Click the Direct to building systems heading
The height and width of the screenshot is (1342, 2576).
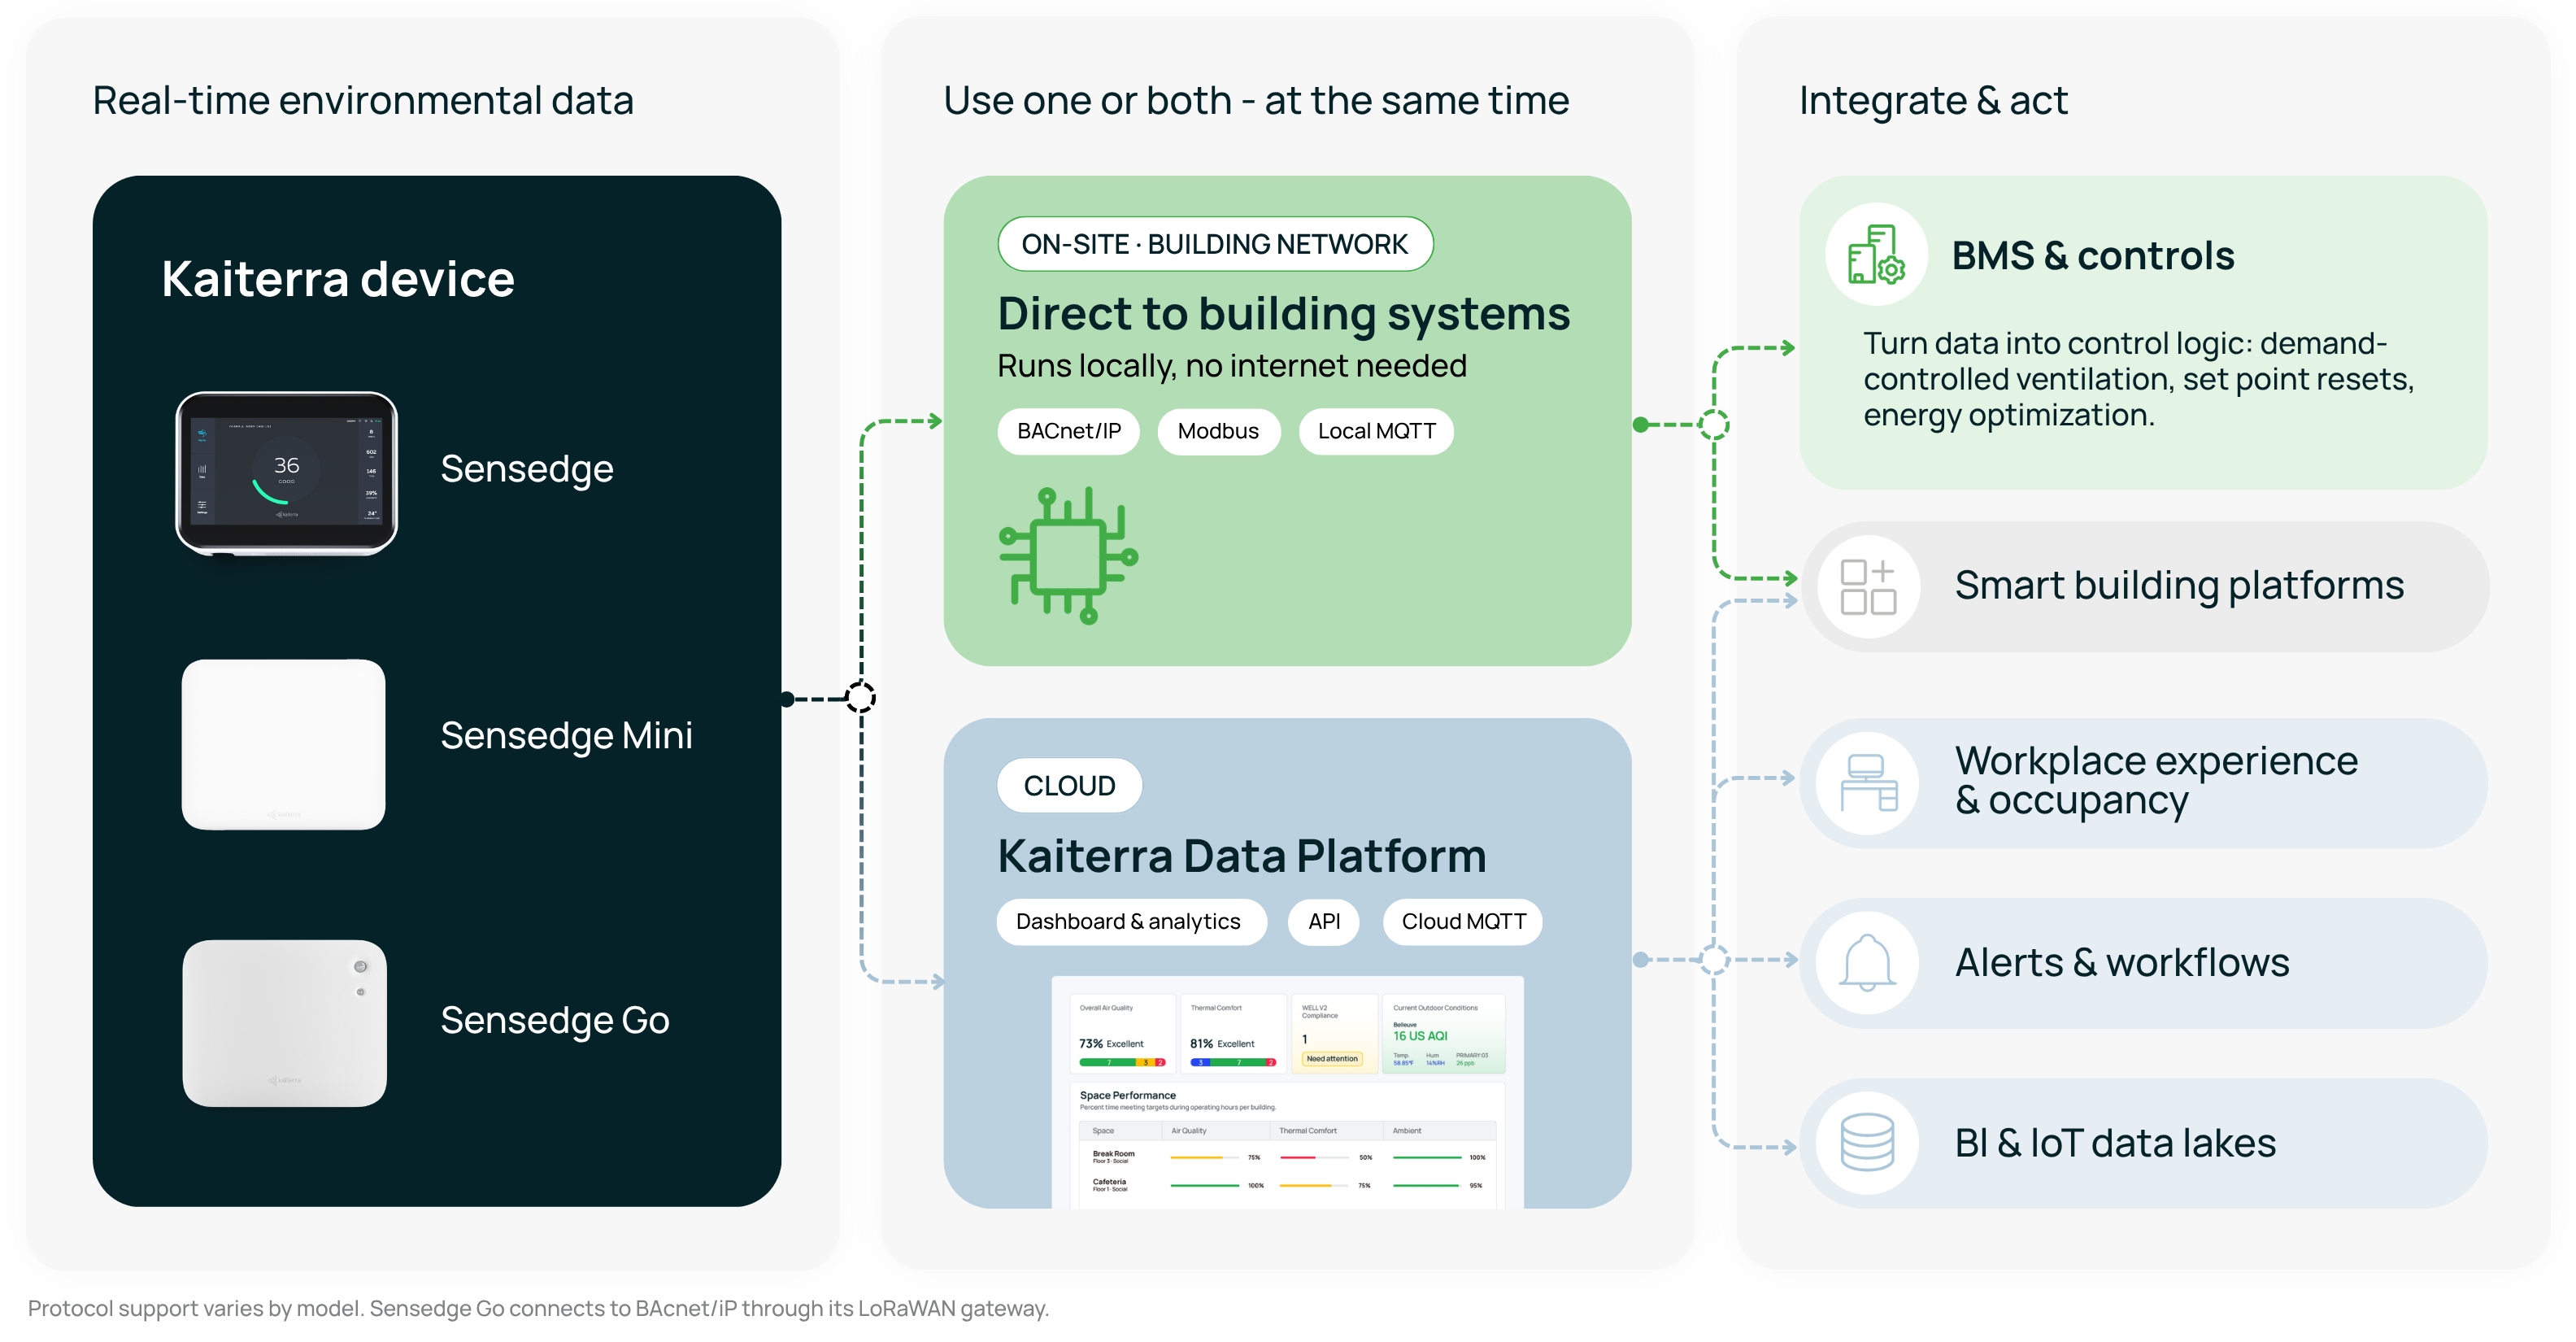(1284, 314)
